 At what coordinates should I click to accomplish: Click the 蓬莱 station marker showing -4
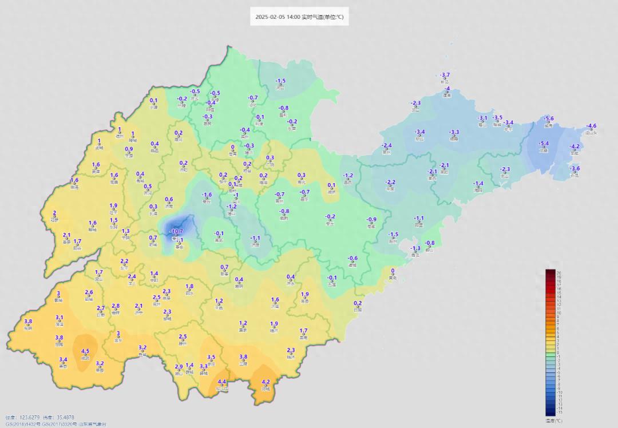click(x=447, y=93)
